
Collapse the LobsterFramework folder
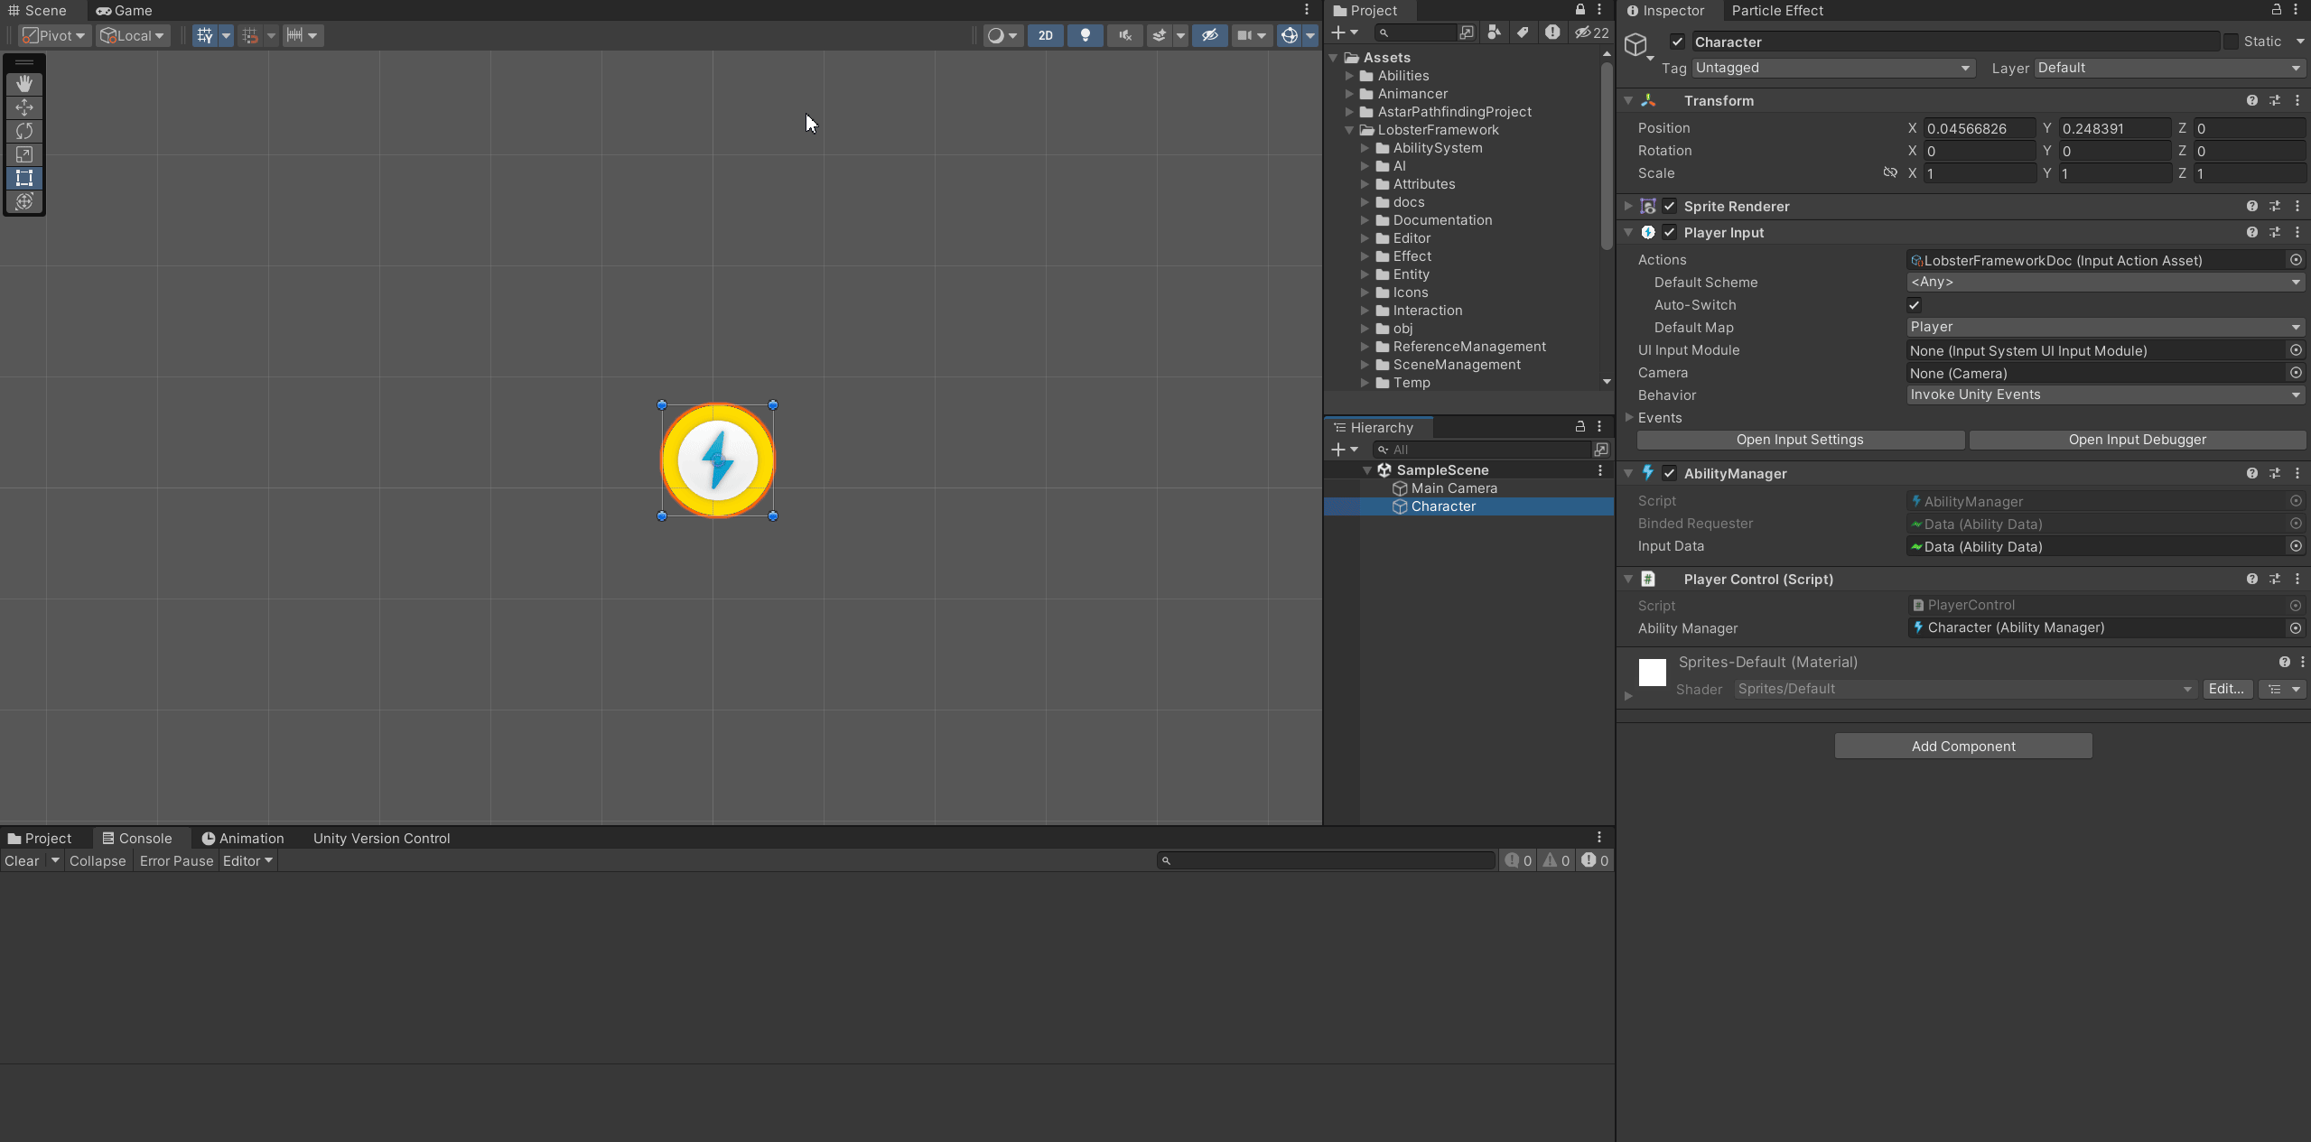pyautogui.click(x=1349, y=130)
